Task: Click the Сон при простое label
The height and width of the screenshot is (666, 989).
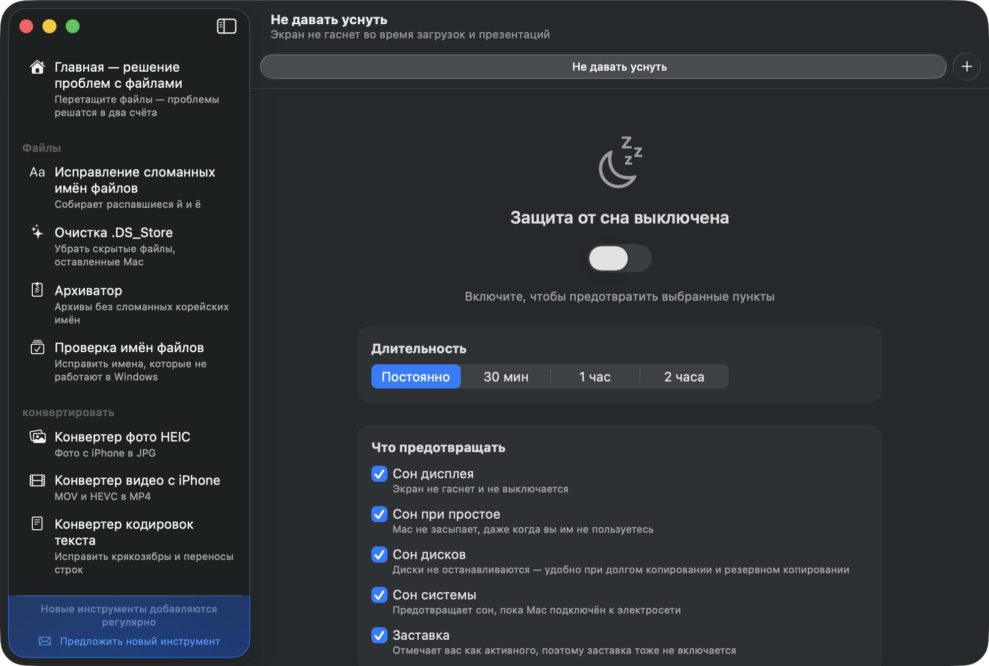Action: pyautogui.click(x=447, y=514)
